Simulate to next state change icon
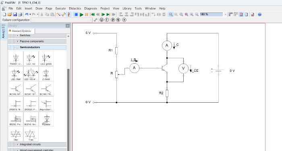This screenshot has height=151, width=282. coord(108,14)
